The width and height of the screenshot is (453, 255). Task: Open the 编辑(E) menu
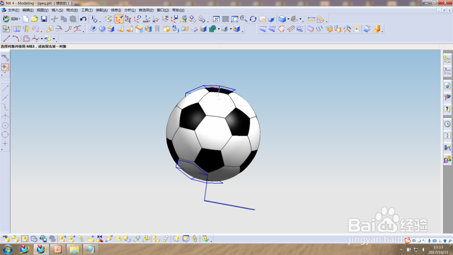[28, 10]
